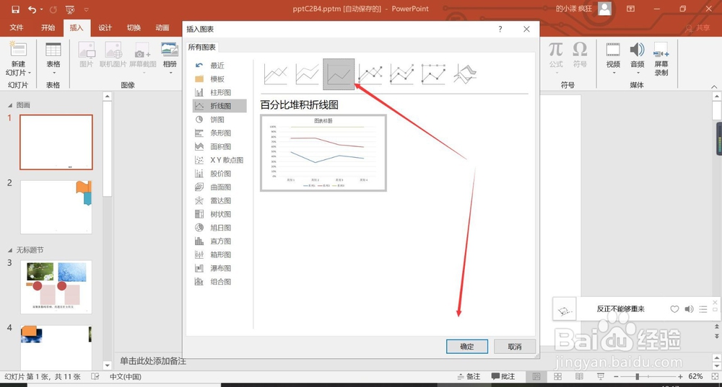Toggle 备注 notes in status bar
This screenshot has height=387, width=722.
pyautogui.click(x=469, y=376)
